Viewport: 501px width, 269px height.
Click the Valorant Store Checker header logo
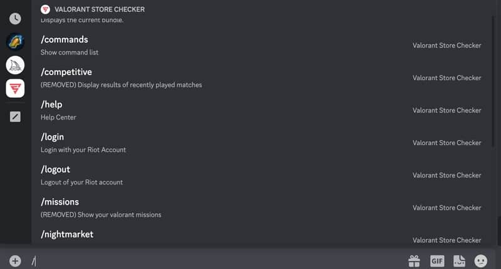click(x=45, y=9)
